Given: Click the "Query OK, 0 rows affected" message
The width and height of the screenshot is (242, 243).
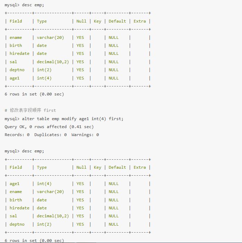Looking at the screenshot, I should click(49, 127).
